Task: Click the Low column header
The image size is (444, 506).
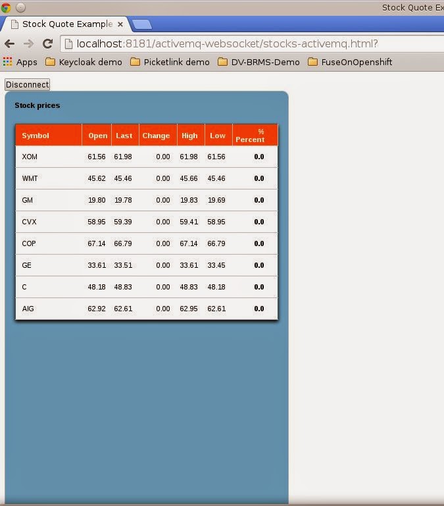Action: [x=218, y=136]
